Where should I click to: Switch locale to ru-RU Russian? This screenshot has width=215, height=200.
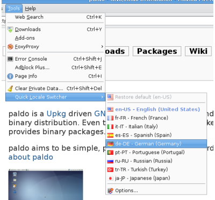pos(156,161)
